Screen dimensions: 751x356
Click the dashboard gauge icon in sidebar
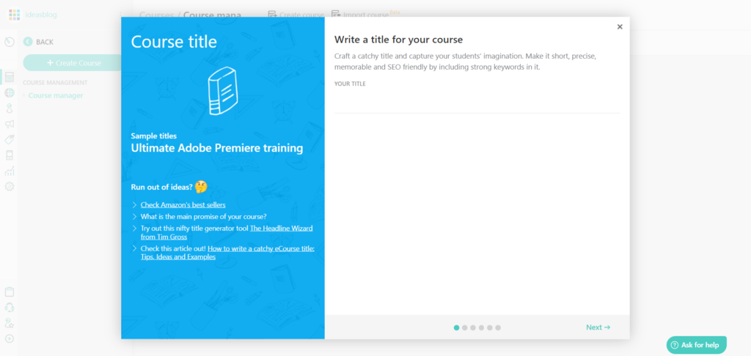10,42
